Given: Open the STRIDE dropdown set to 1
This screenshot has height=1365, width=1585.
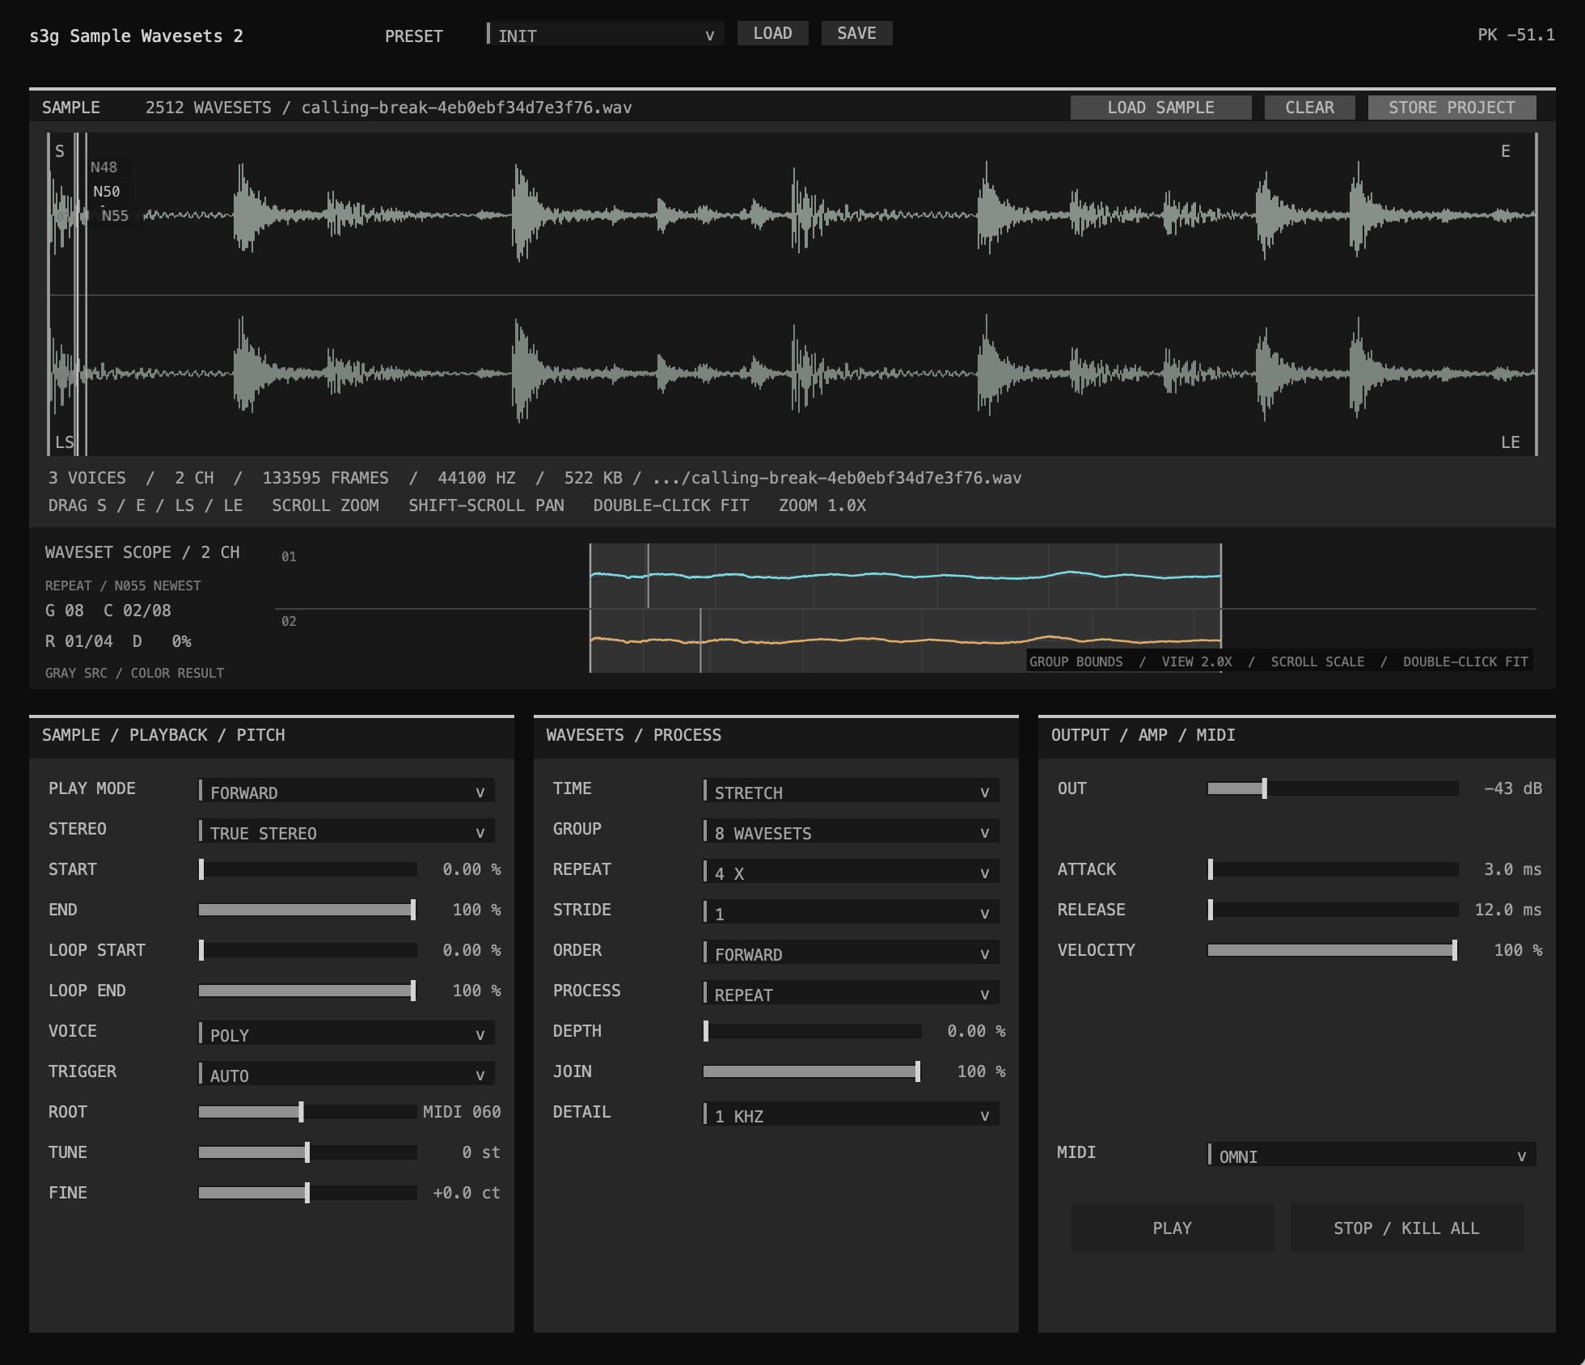Looking at the screenshot, I should pyautogui.click(x=851, y=913).
